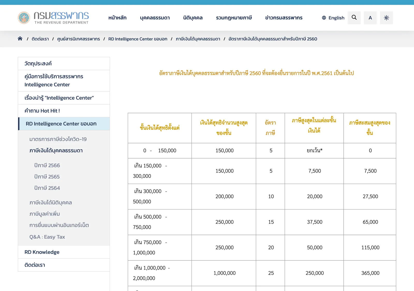The width and height of the screenshot is (414, 291).
Task: Click the font size 'A' button
Action: point(370,18)
